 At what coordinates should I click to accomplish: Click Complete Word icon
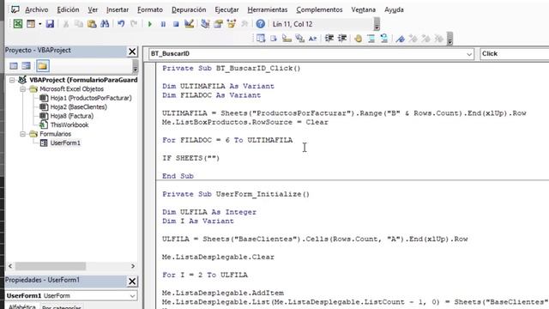(312, 39)
